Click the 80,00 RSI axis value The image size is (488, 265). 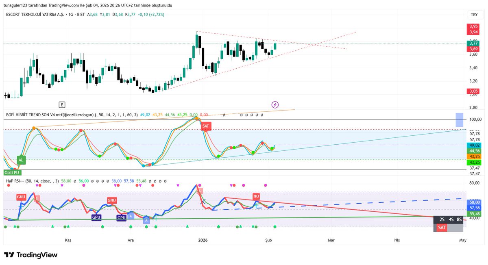[x=475, y=183]
